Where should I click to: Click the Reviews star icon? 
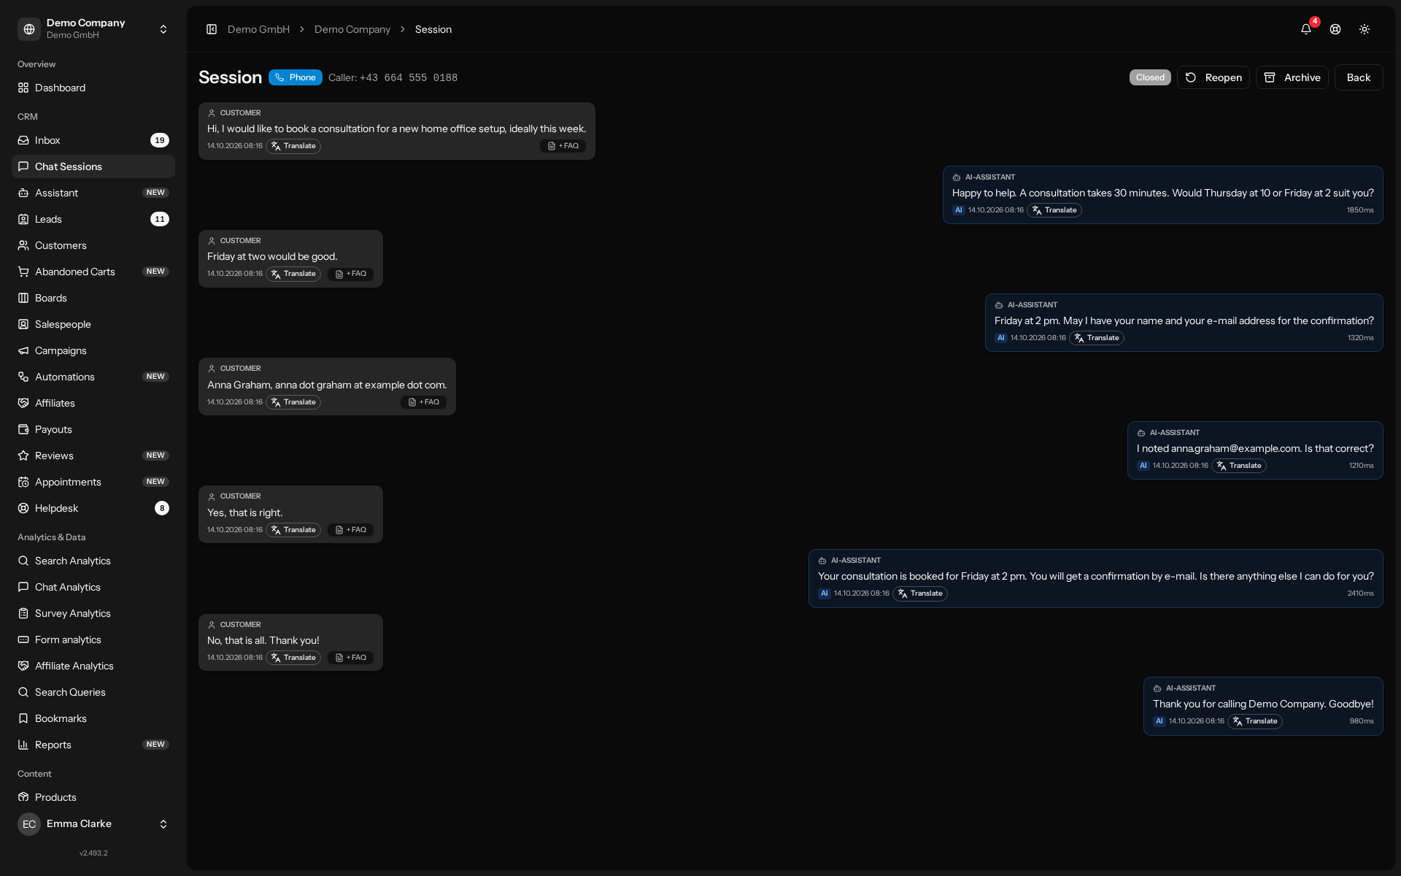tap(23, 456)
